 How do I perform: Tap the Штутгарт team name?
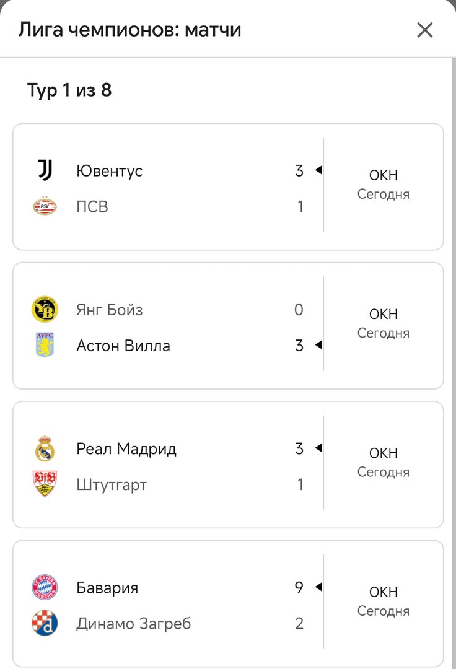pyautogui.click(x=112, y=484)
